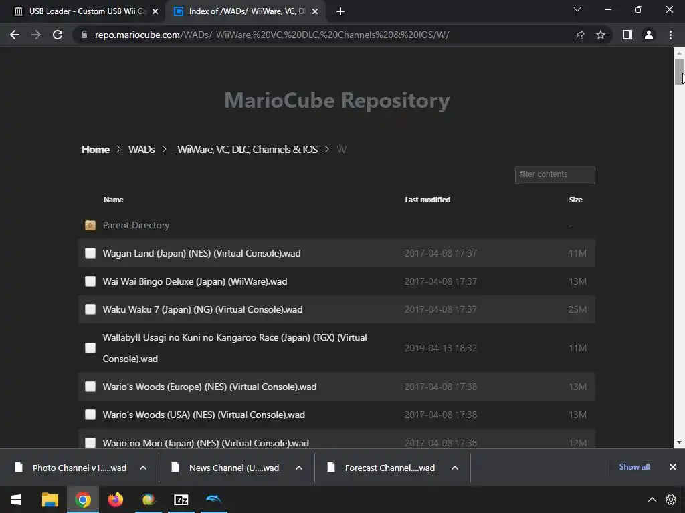Expand options for Photo Channel download
Image resolution: width=685 pixels, height=513 pixels.
pyautogui.click(x=143, y=468)
